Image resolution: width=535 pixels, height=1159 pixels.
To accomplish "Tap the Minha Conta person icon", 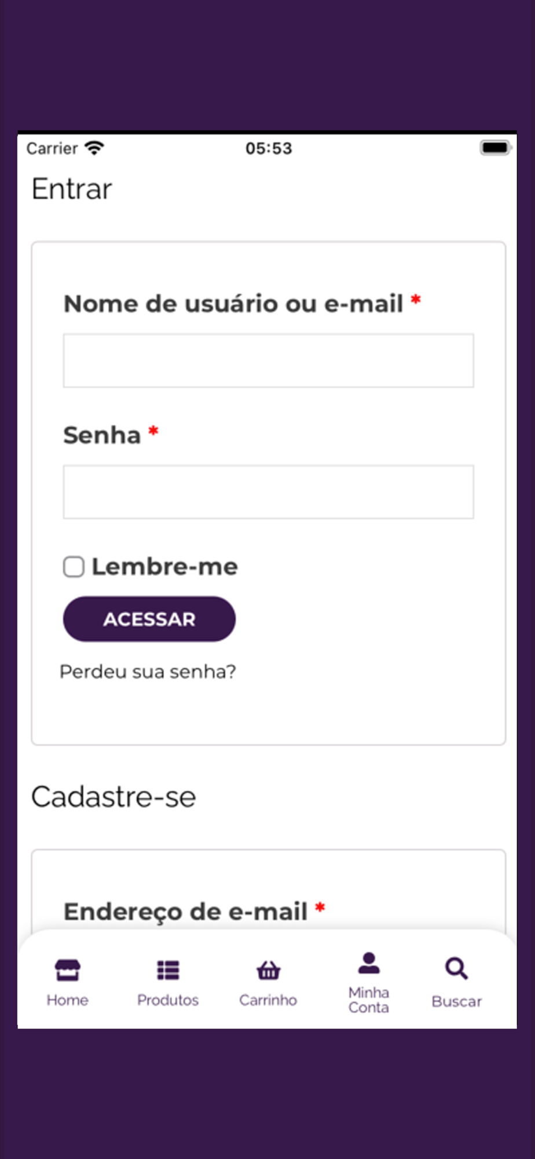I will 369,963.
